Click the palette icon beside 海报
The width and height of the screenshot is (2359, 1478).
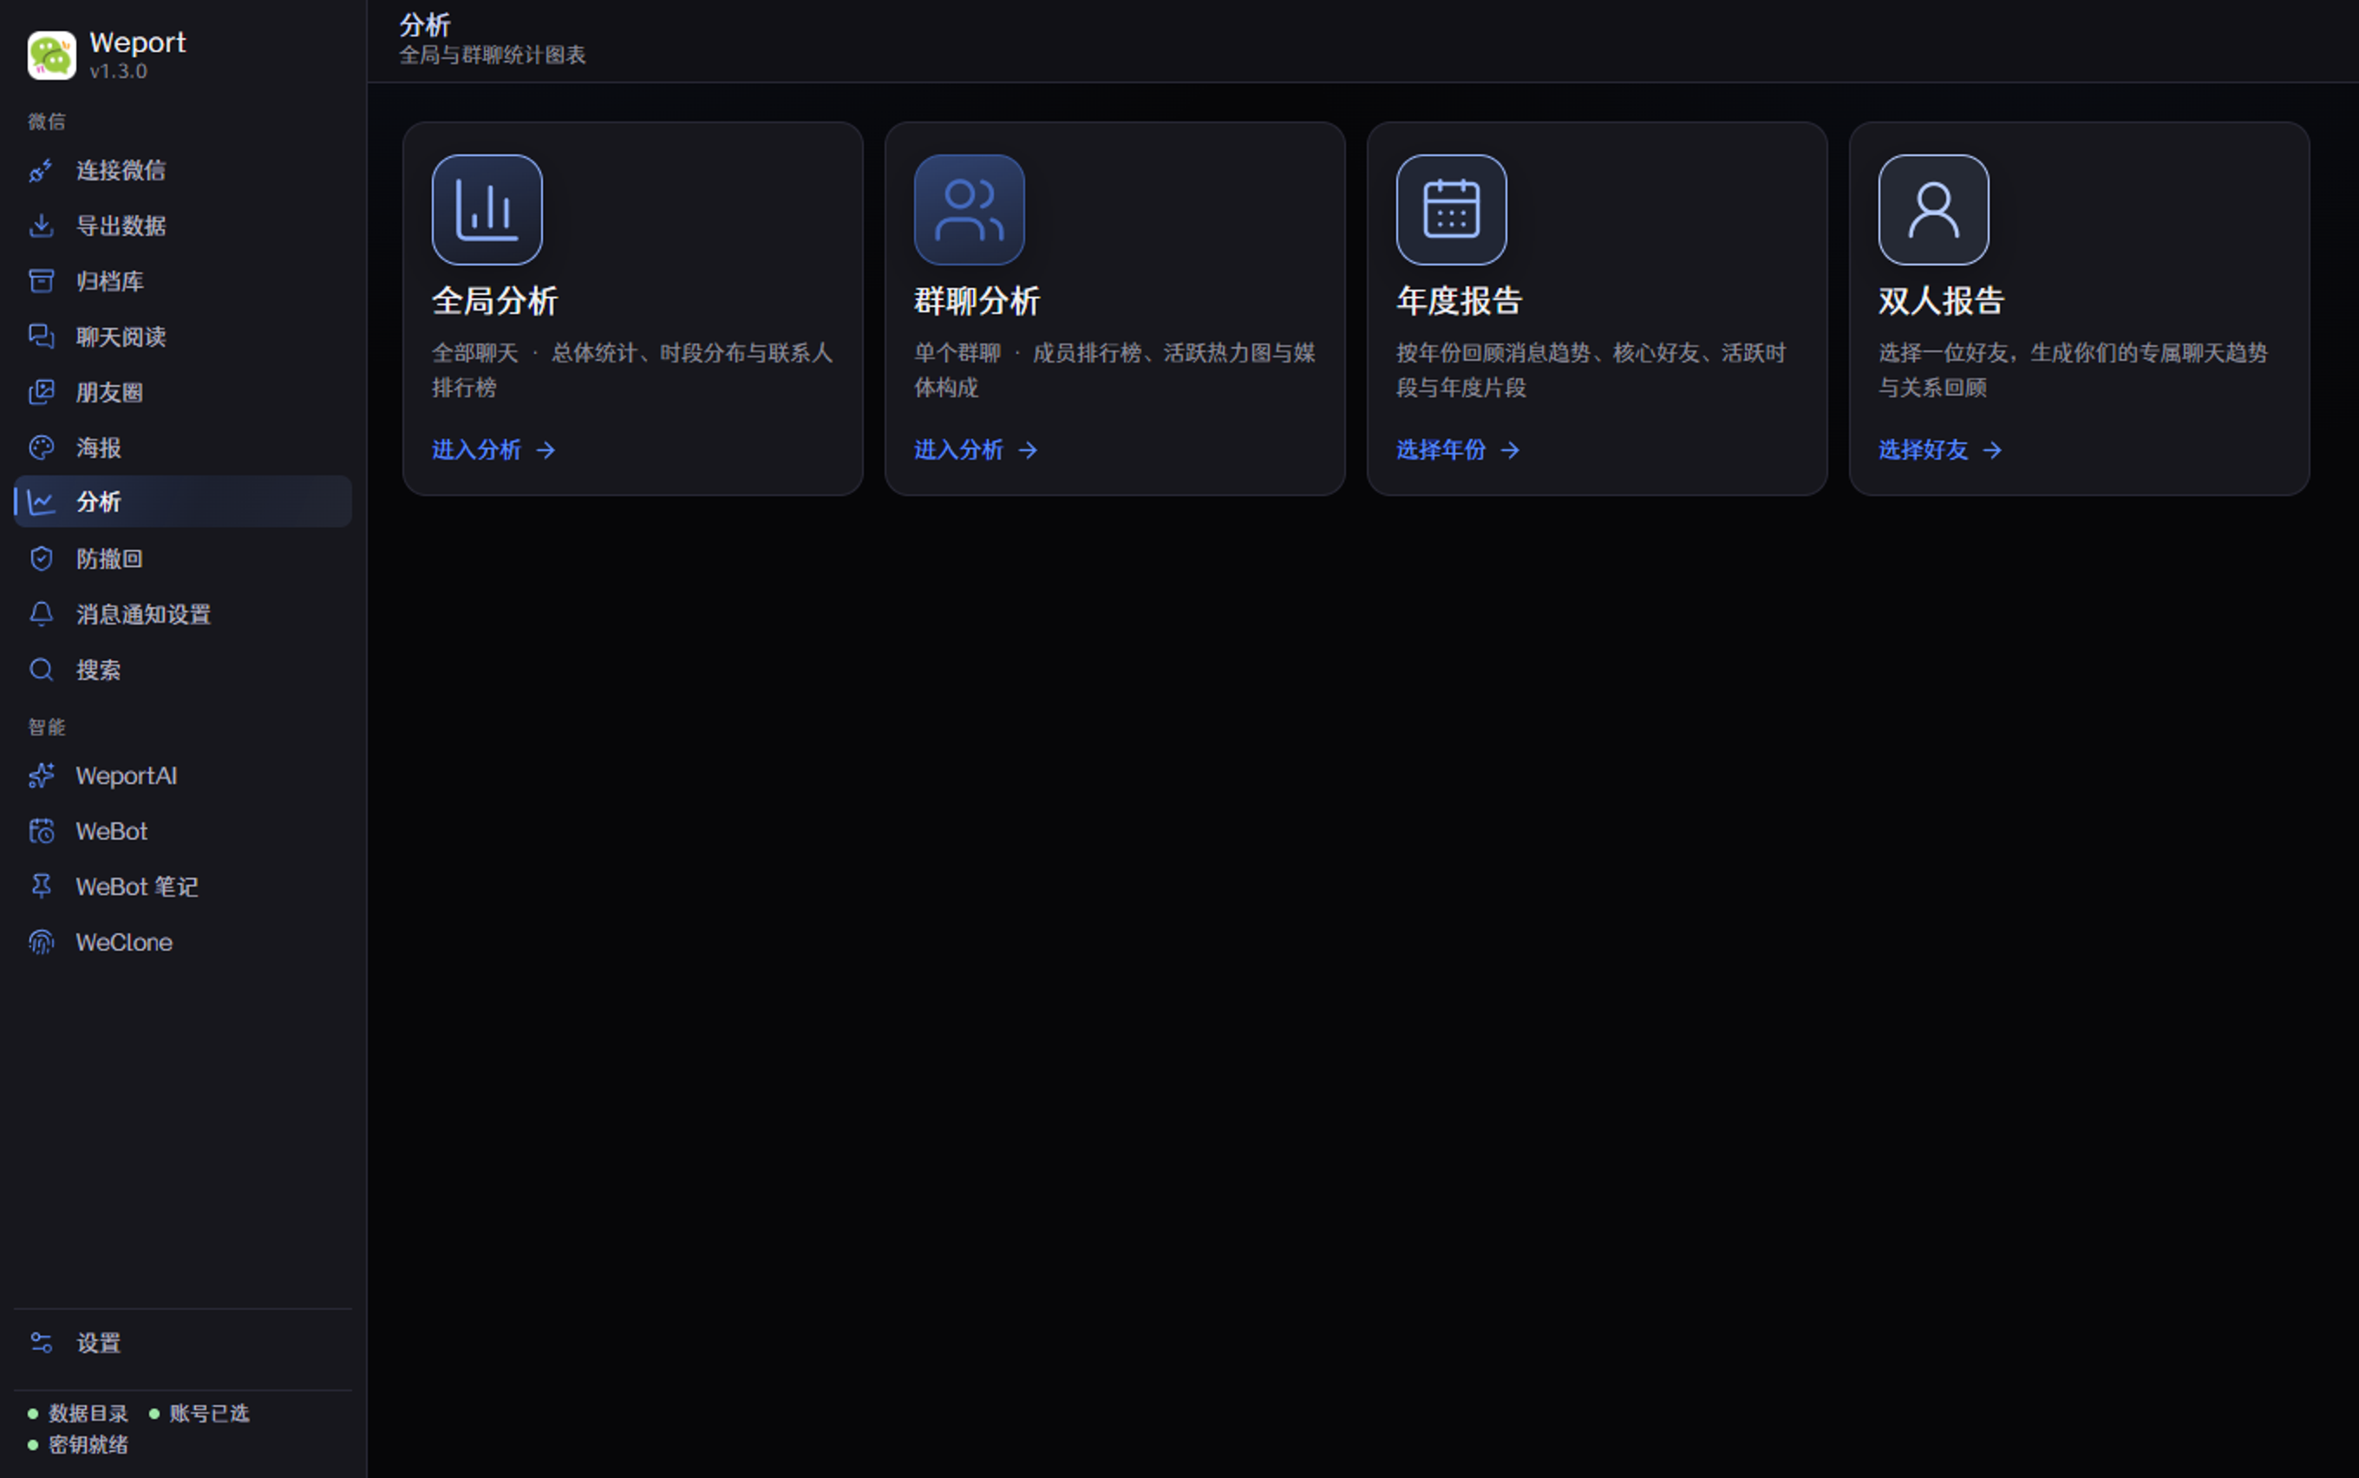tap(41, 448)
